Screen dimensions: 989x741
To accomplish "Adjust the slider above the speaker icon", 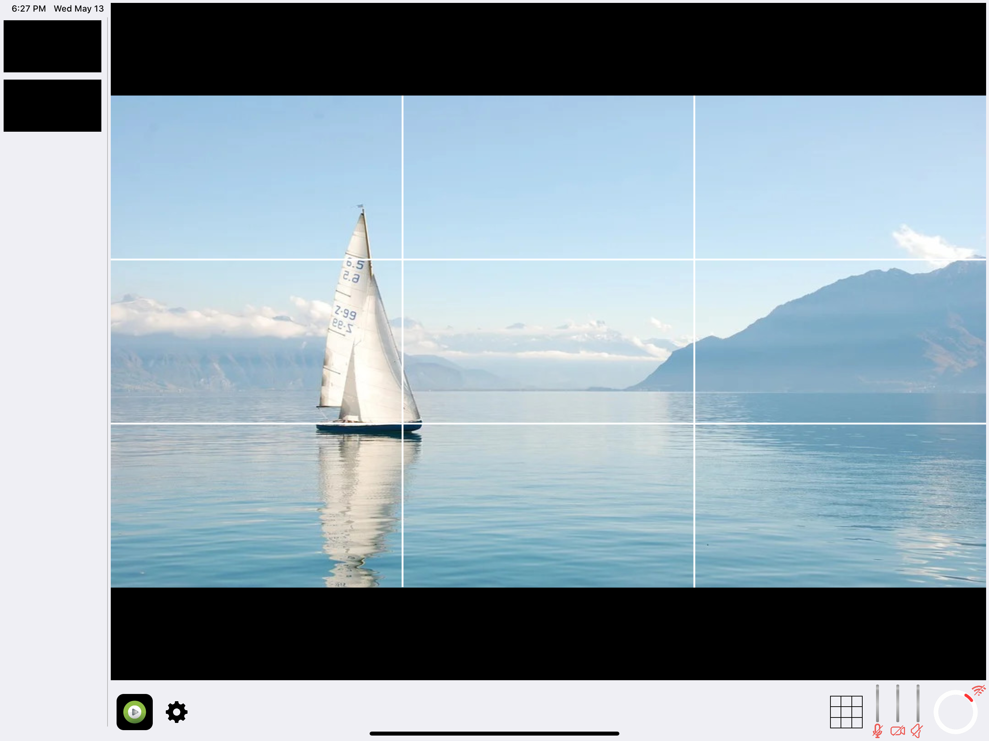I will (917, 703).
